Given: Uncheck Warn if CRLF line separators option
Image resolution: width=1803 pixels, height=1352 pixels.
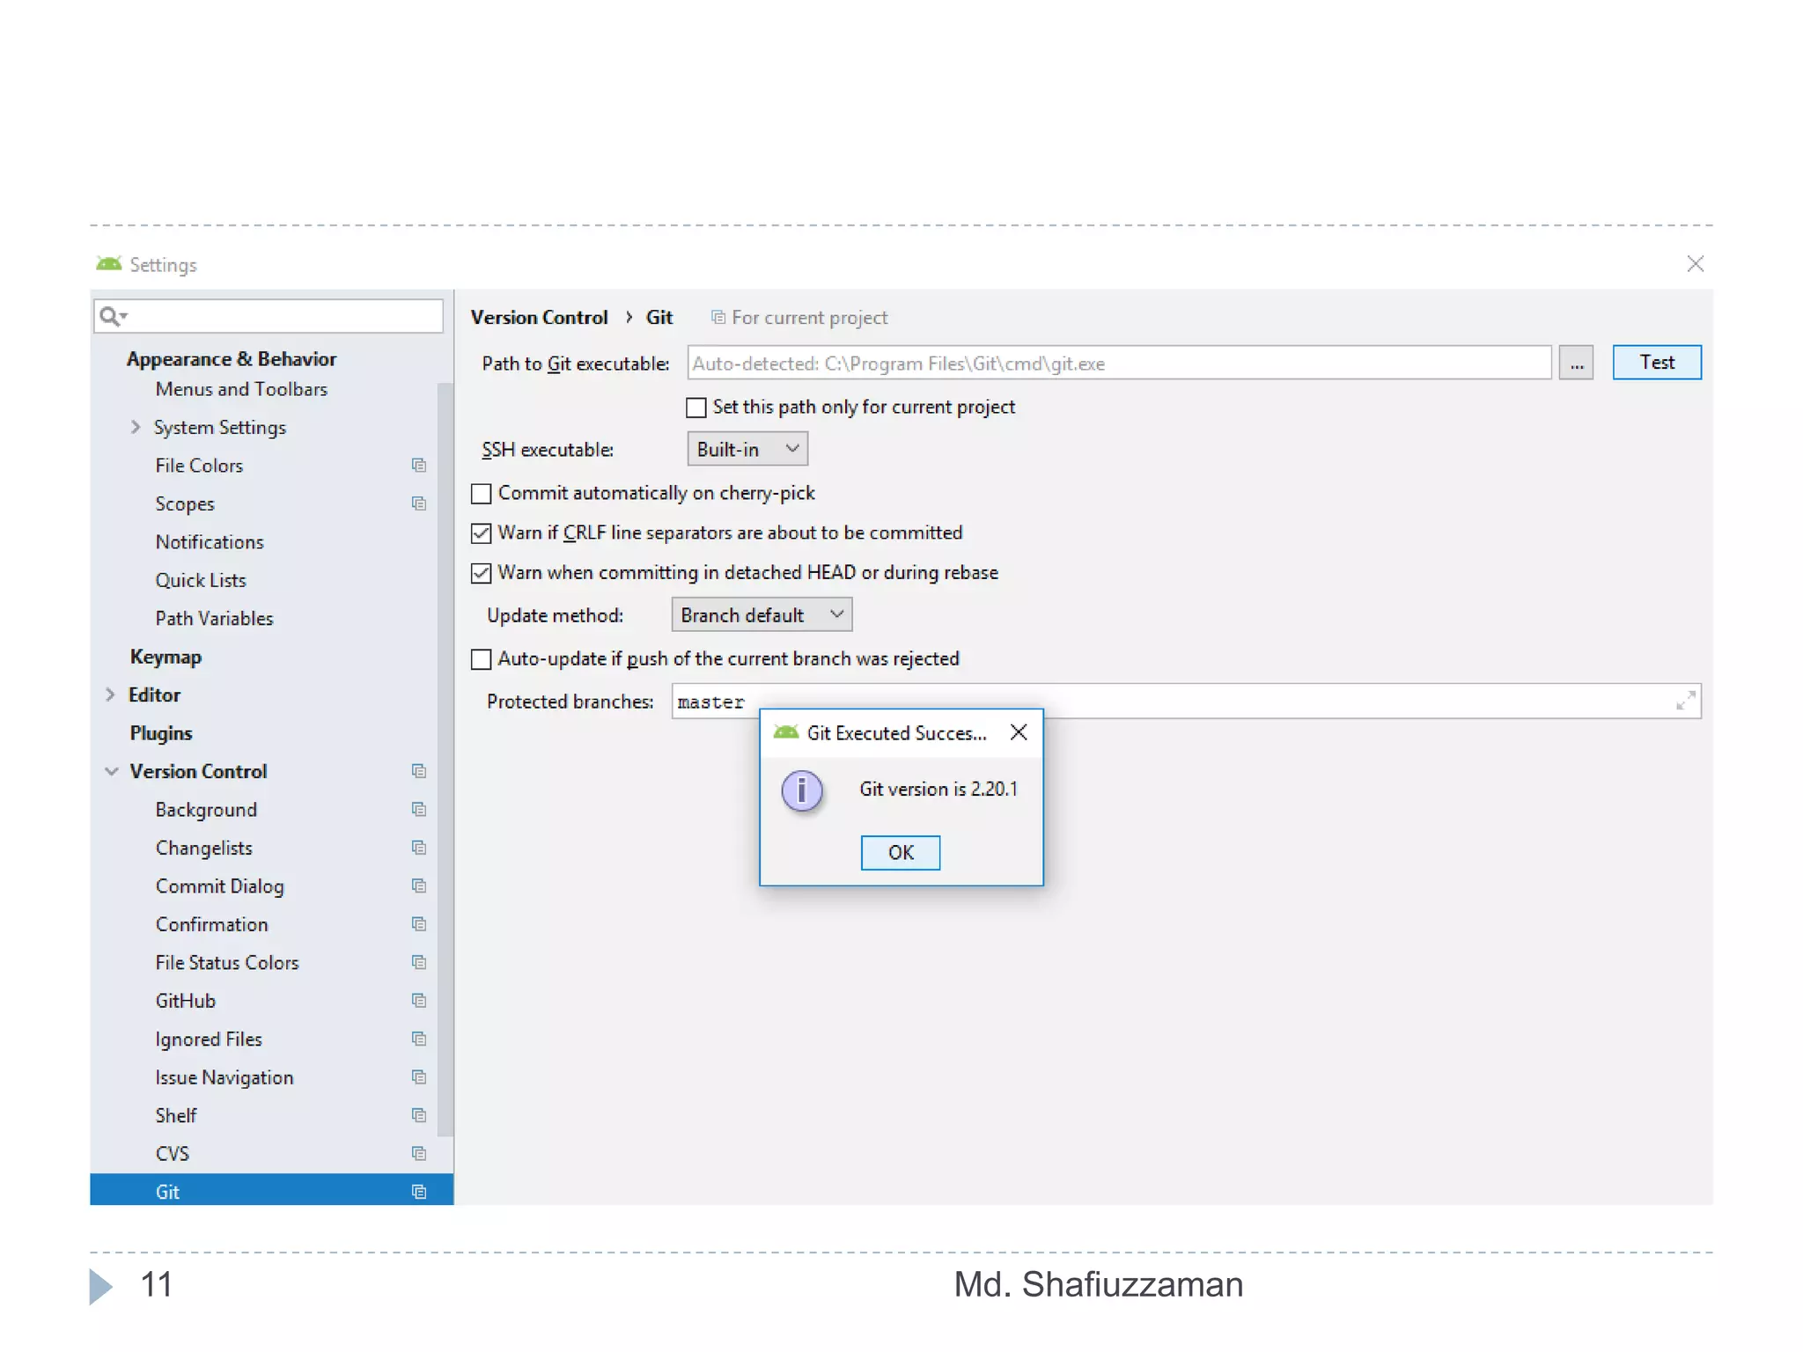Looking at the screenshot, I should click(x=482, y=533).
